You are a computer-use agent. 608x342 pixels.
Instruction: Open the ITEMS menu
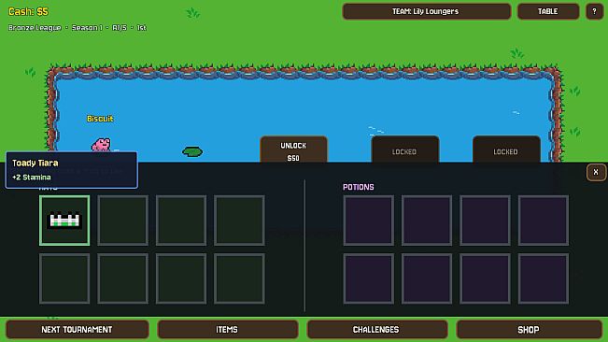227,329
